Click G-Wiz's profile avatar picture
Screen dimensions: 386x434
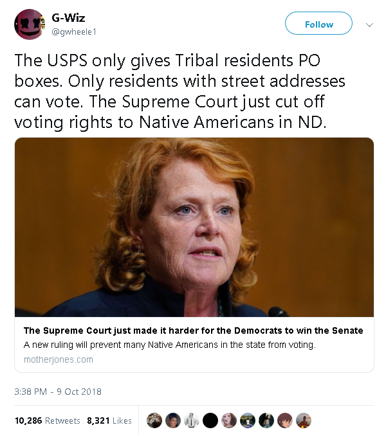[30, 25]
